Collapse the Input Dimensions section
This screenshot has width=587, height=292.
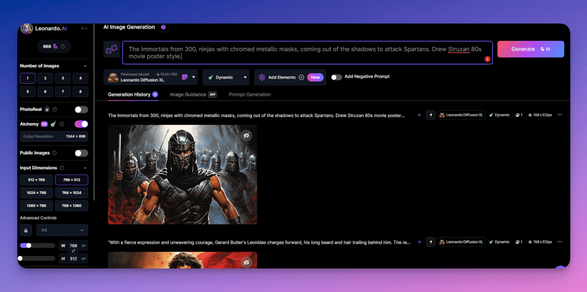point(85,168)
